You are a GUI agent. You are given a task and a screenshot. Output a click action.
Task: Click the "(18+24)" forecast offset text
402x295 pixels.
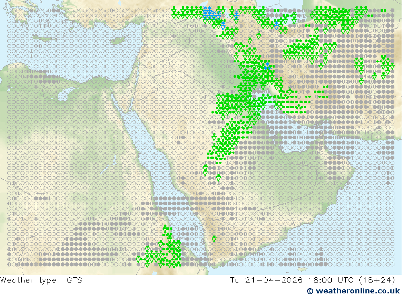tap(377, 280)
